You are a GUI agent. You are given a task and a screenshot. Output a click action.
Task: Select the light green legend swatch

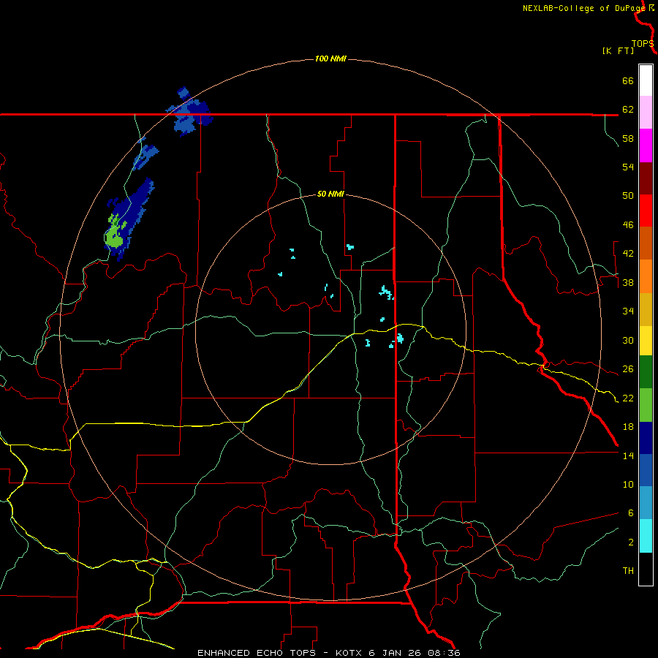point(646,405)
